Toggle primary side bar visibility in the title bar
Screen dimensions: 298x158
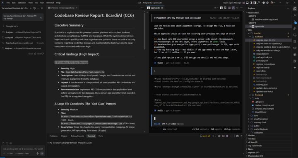[x=251, y=2]
